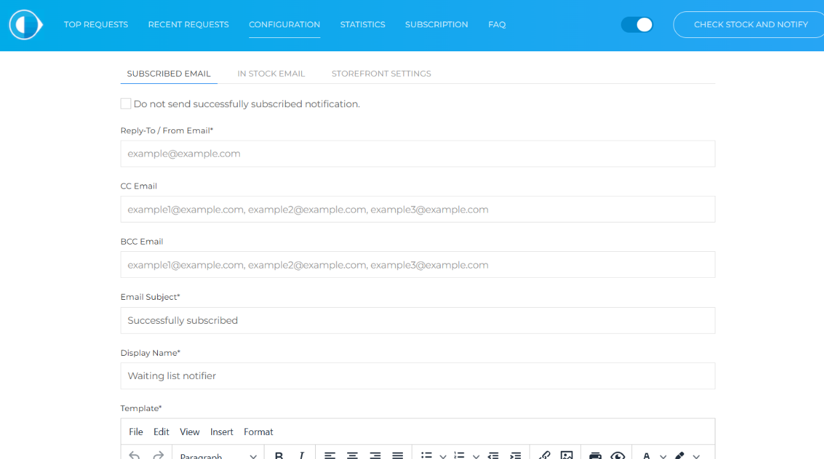This screenshot has height=459, width=824.
Task: Toggle the header on/off switch
Action: click(x=637, y=25)
